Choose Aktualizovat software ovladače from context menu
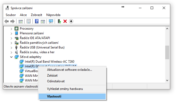This screenshot has width=177, height=103. click(72, 70)
